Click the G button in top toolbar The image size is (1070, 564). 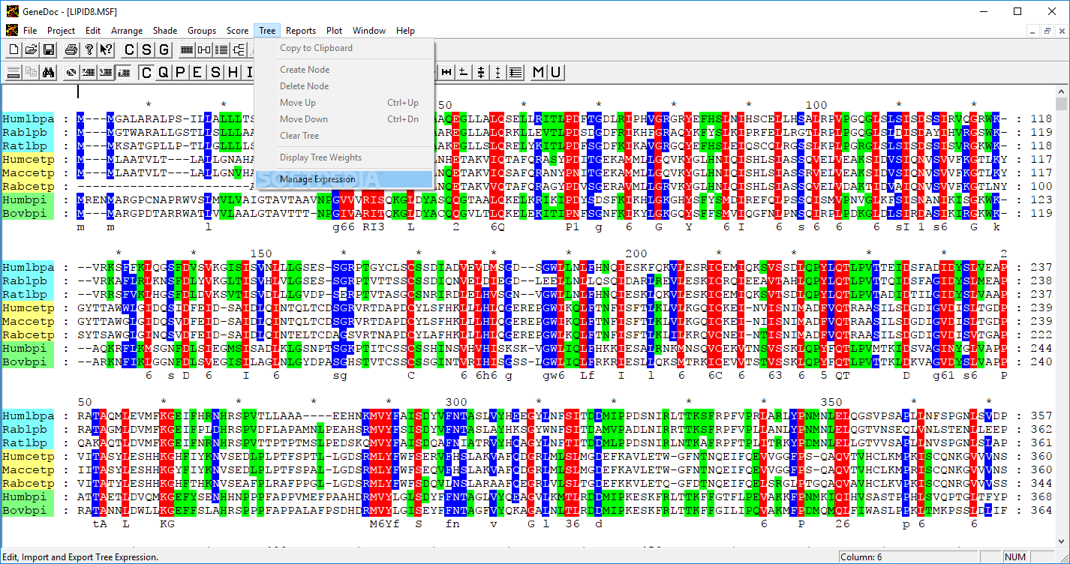pyautogui.click(x=164, y=49)
